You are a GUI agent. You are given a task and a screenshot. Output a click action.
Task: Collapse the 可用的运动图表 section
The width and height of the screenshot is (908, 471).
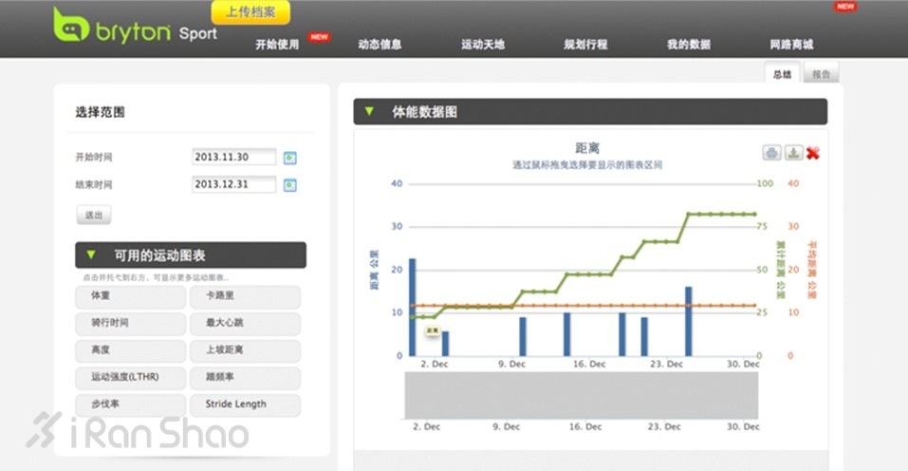91,255
